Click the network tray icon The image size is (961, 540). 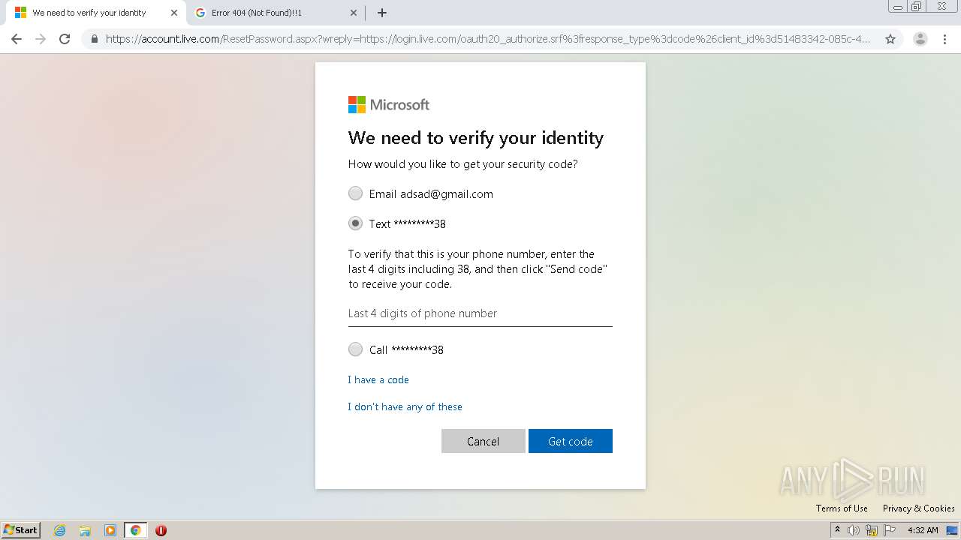tap(872, 530)
